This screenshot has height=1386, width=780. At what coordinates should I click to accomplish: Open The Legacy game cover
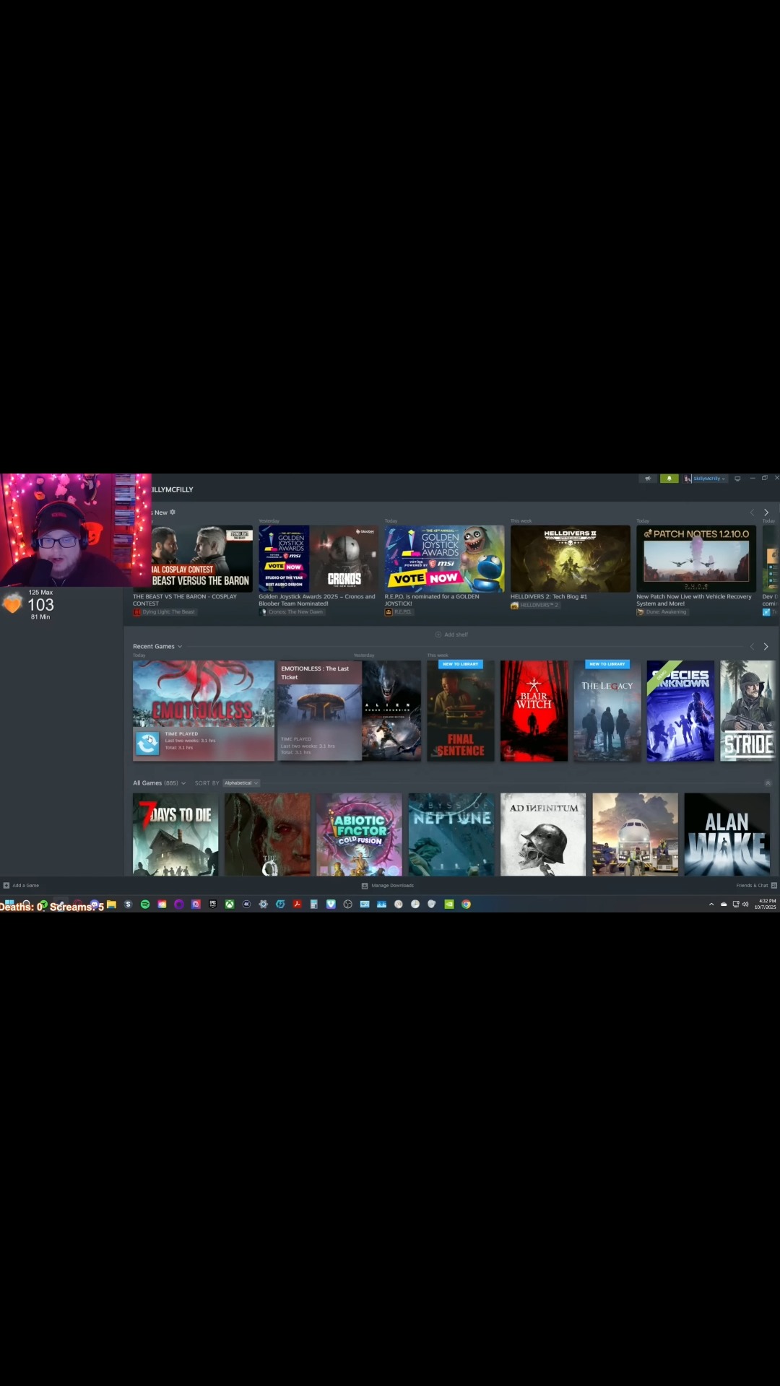(607, 710)
